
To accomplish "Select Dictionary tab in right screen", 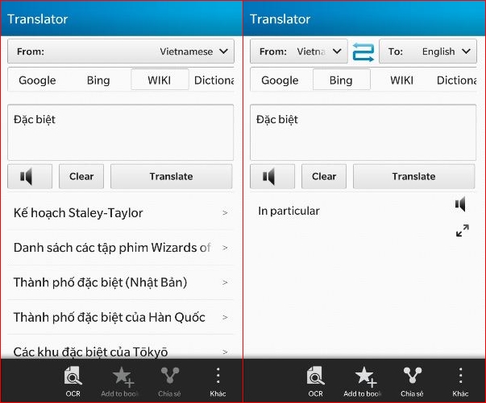I will click(x=456, y=80).
